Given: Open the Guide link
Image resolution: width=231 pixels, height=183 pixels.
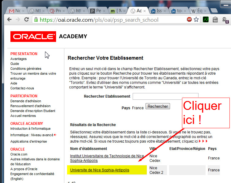Looking at the screenshot, I should 15,64.
